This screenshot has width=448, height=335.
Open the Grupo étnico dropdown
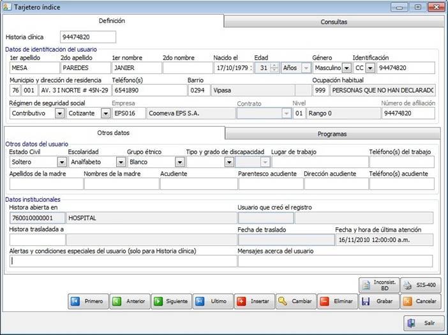tap(180, 162)
